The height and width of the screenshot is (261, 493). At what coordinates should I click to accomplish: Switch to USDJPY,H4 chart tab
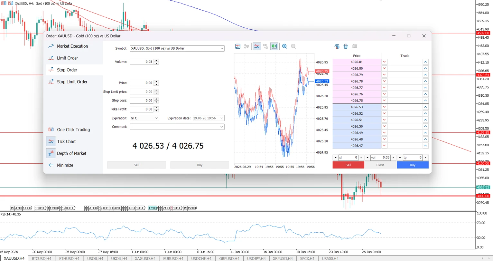tap(256, 258)
